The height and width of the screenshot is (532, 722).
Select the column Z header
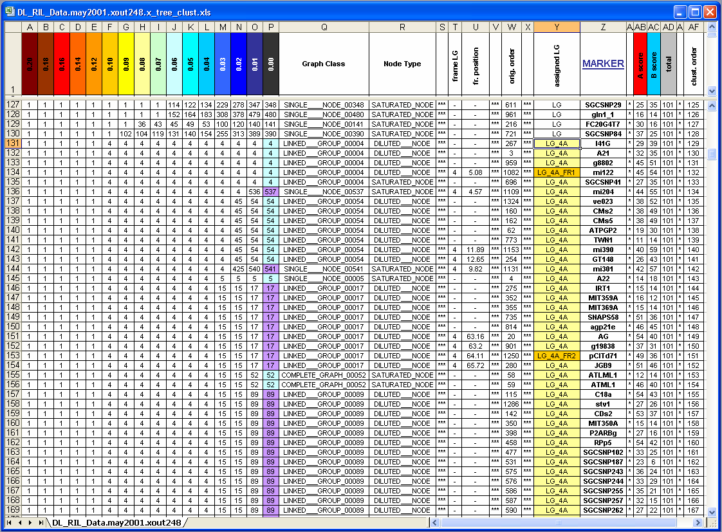603,27
